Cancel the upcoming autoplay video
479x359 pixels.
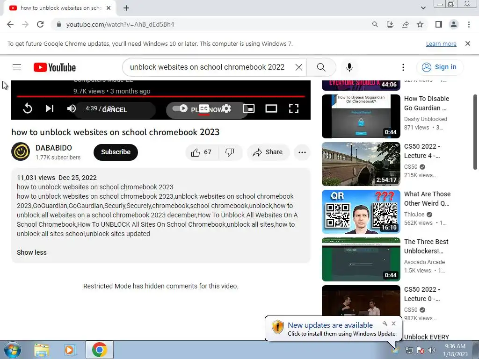[115, 110]
